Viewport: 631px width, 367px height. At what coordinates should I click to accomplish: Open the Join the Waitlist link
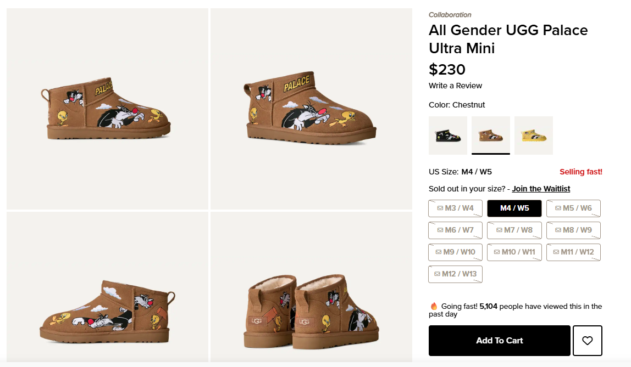[x=541, y=189]
